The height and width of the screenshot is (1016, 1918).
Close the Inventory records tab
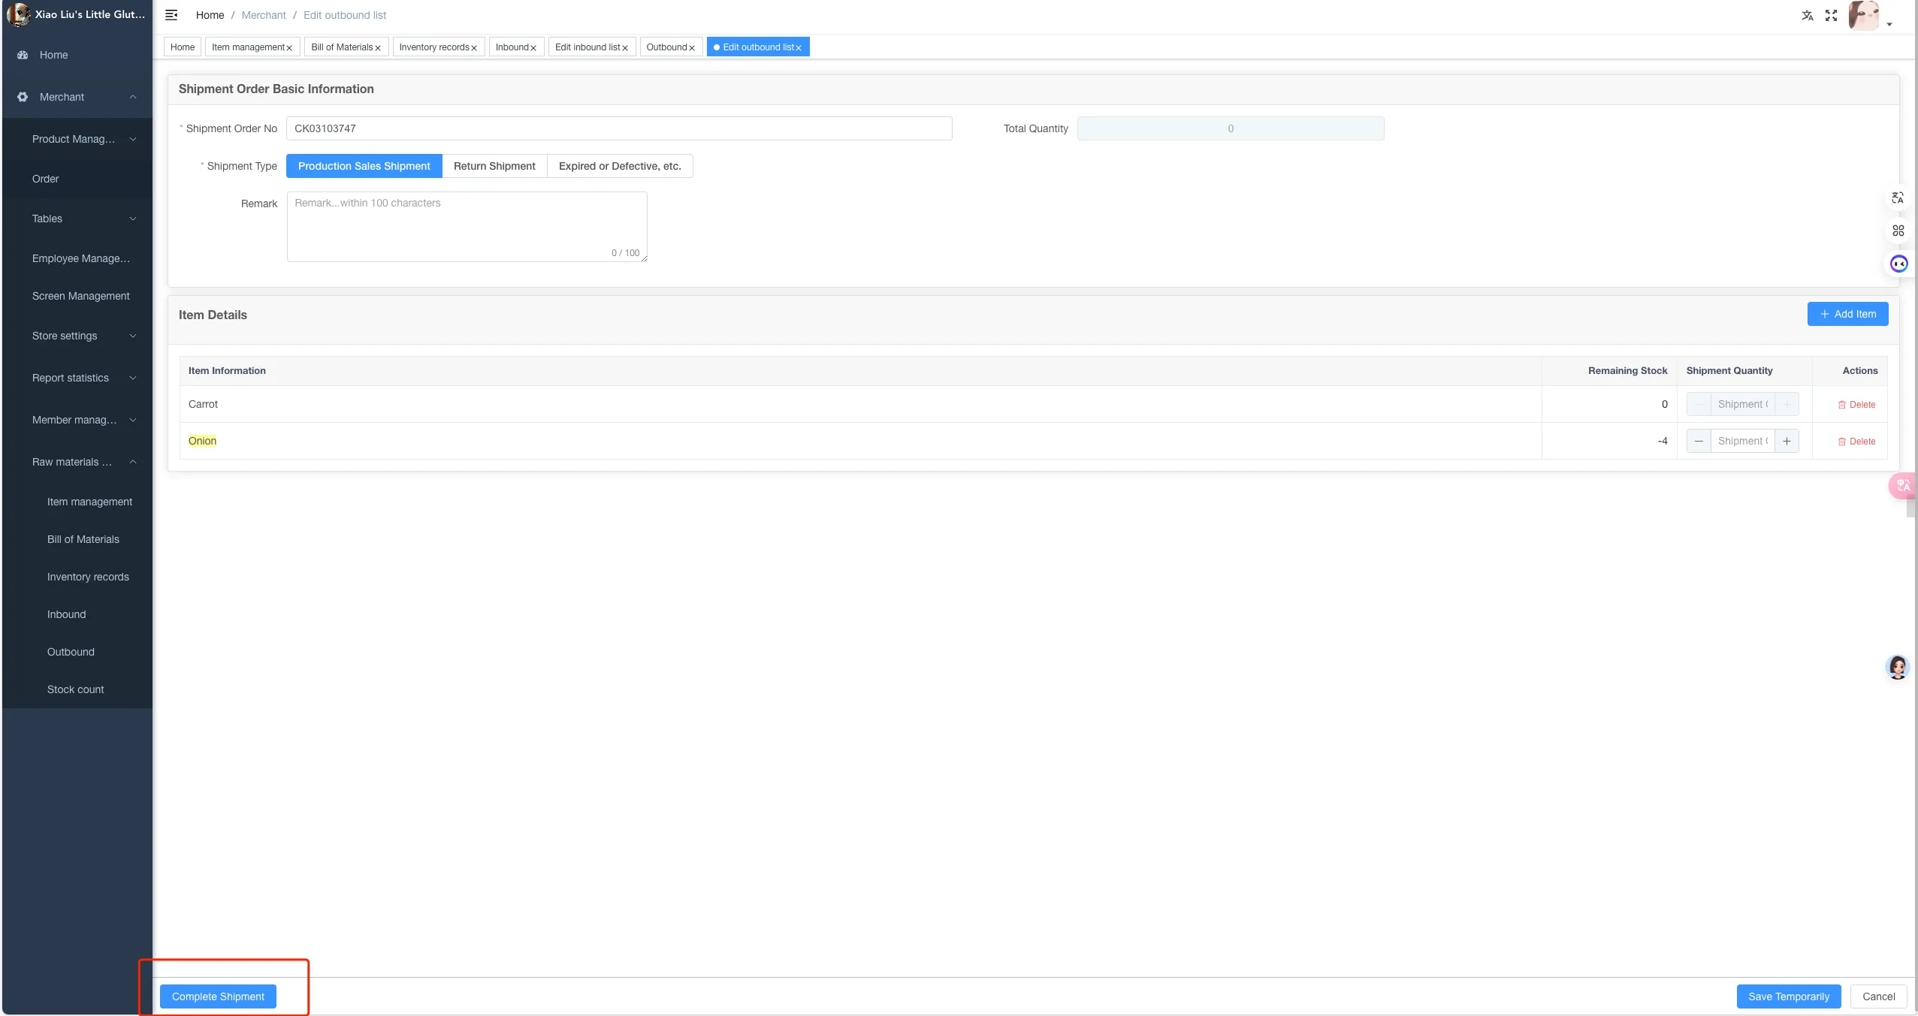coord(474,48)
